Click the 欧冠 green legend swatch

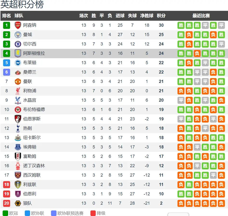coord(5,213)
